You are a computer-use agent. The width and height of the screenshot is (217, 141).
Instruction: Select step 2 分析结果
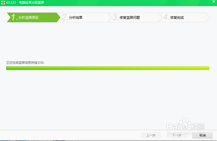[84, 18]
